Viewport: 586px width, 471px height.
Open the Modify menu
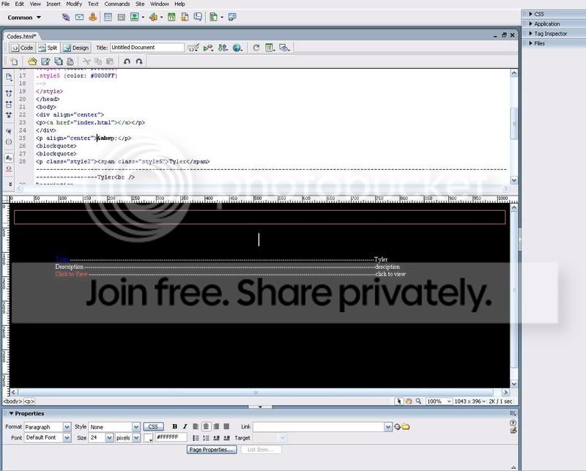point(74,4)
